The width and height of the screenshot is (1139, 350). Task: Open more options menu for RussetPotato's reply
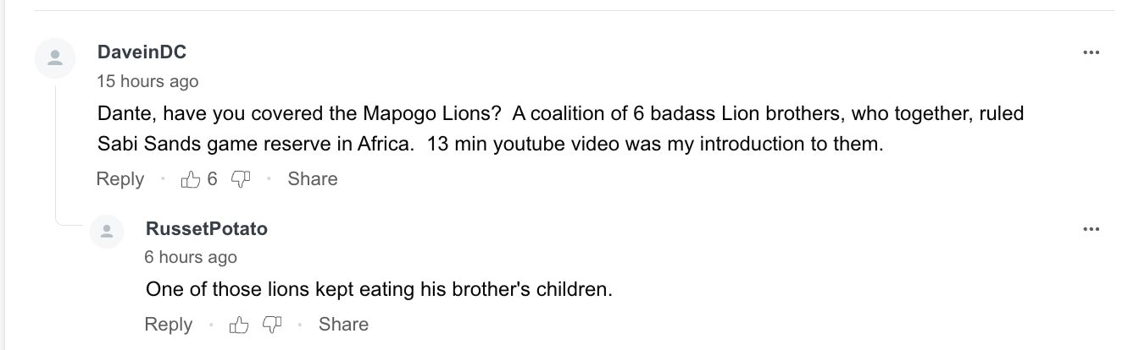pyautogui.click(x=1091, y=229)
